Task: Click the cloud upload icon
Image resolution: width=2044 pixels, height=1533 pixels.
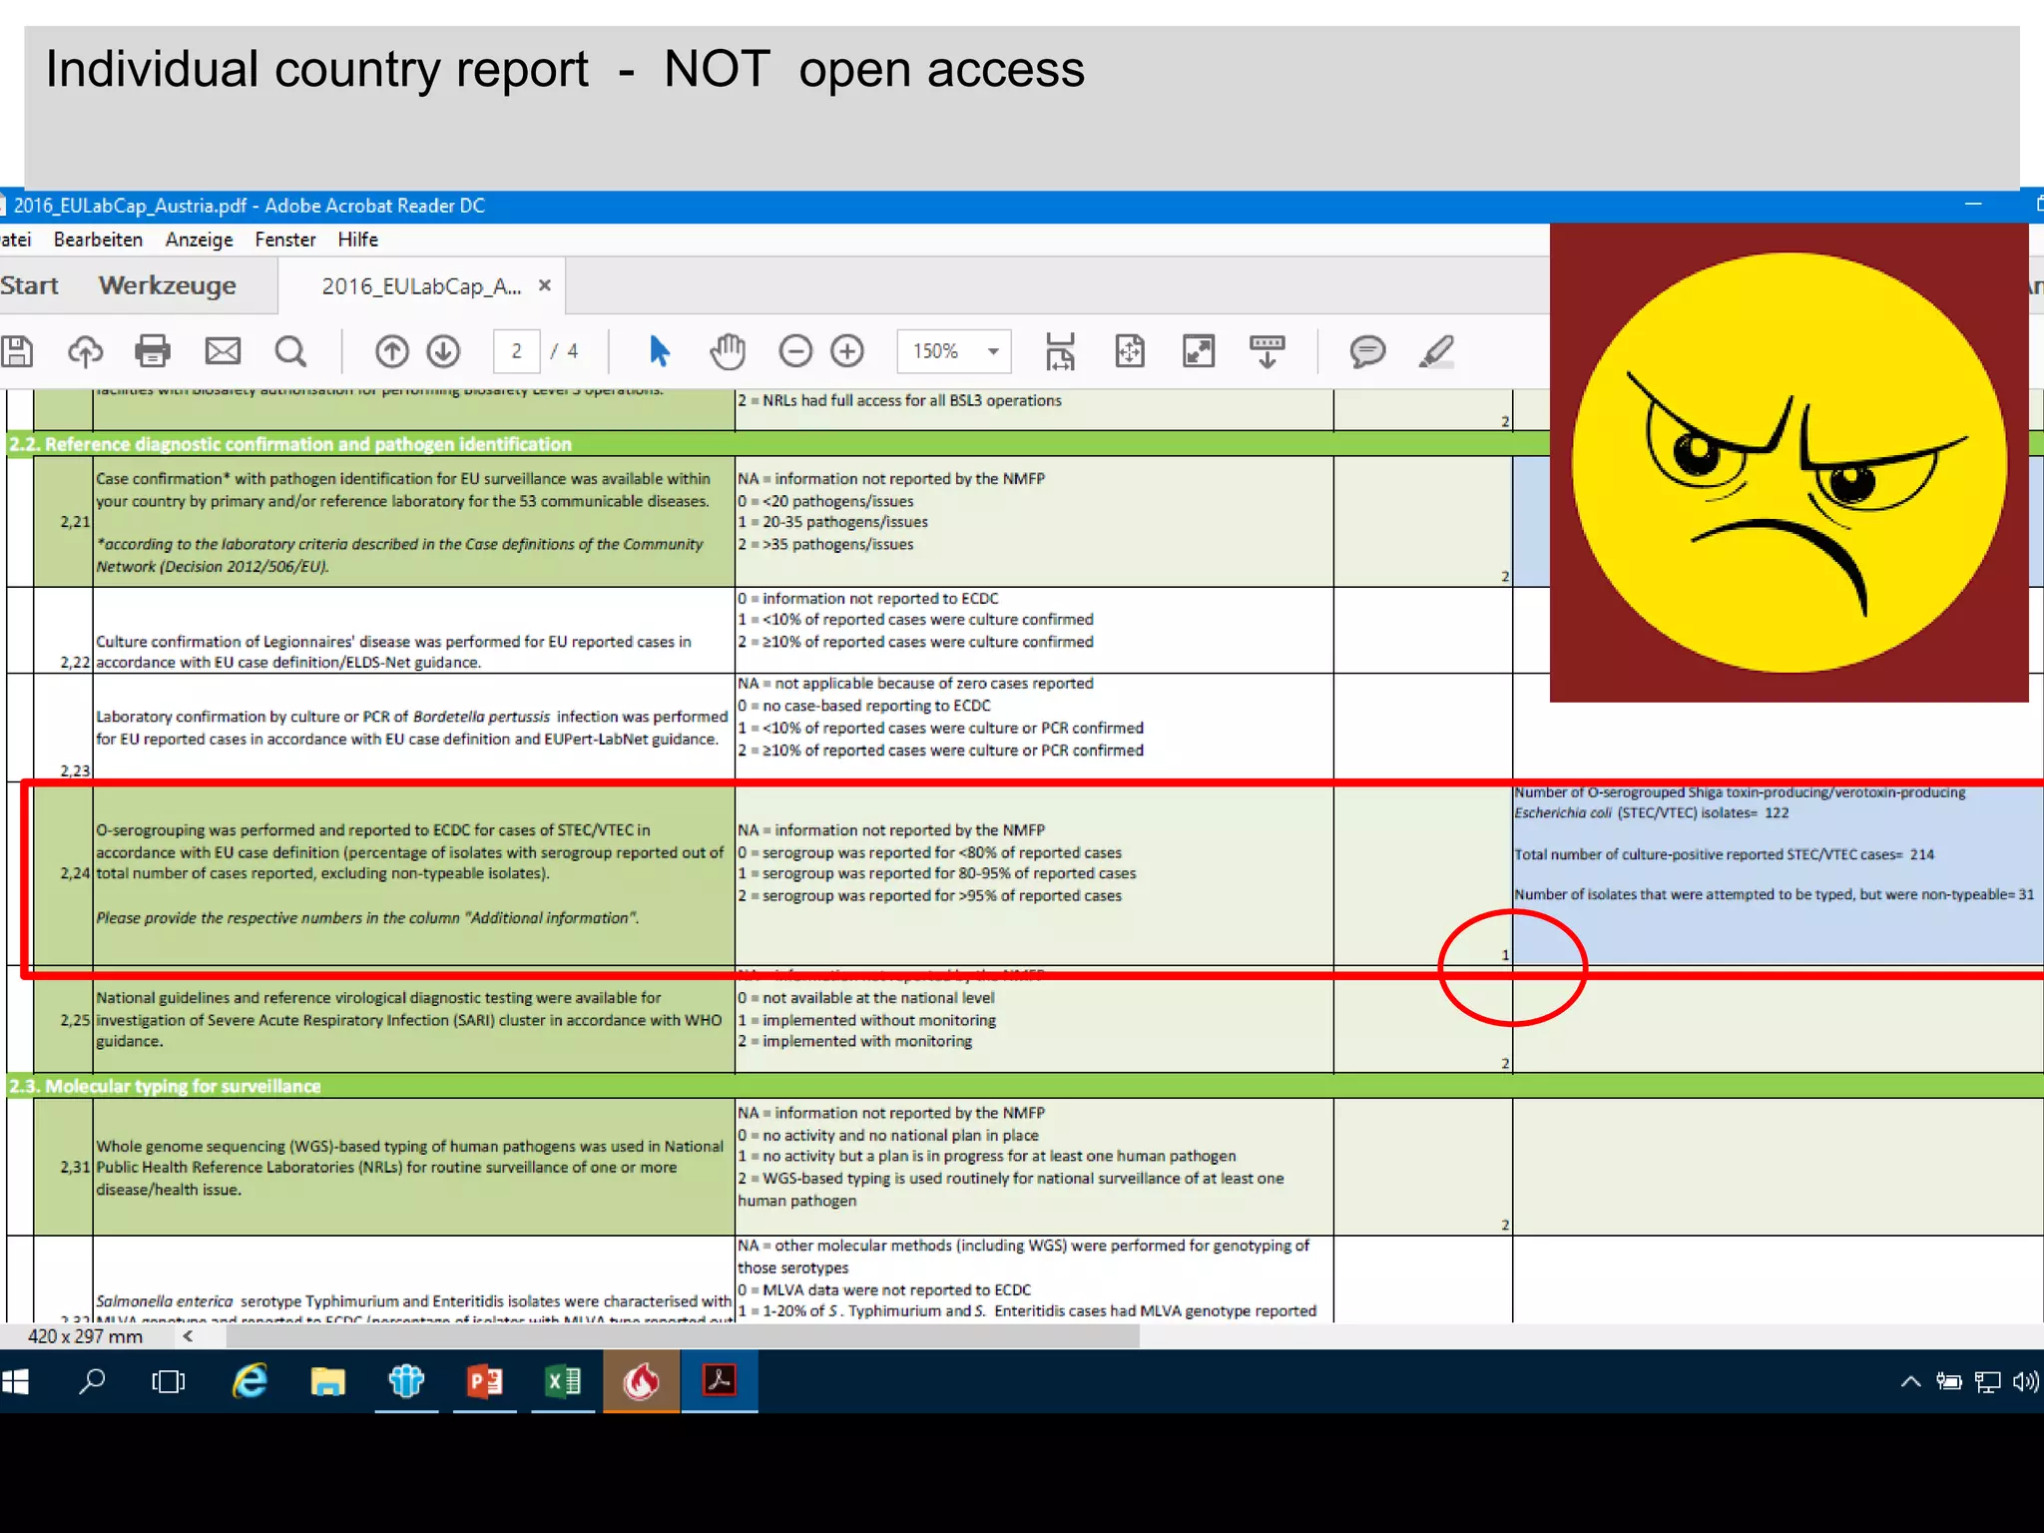Action: point(85,351)
